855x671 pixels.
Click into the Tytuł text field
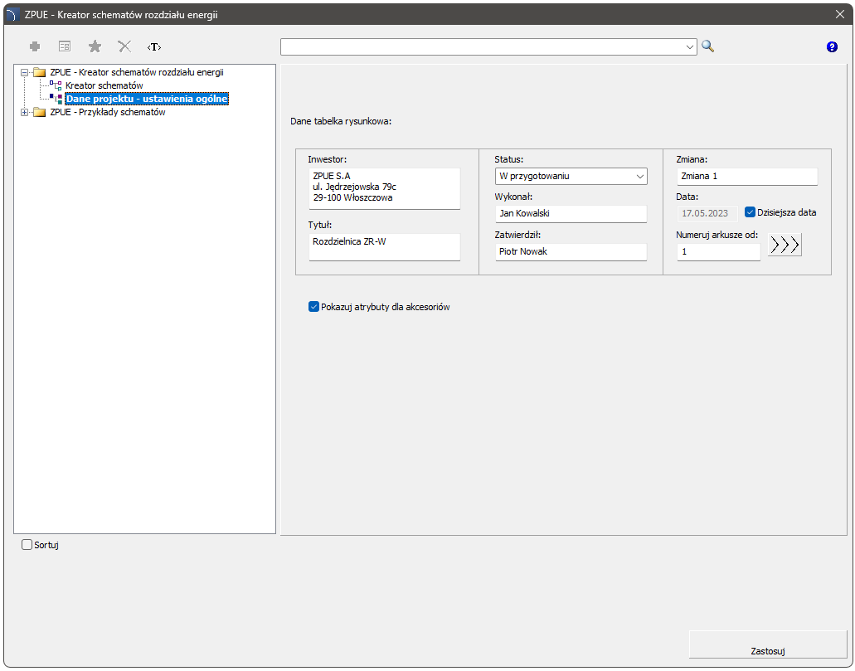pyautogui.click(x=384, y=246)
